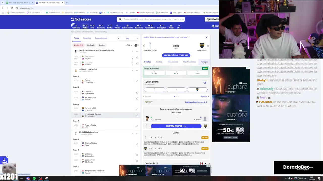Select the Tenis sport icon

tap(92, 26)
